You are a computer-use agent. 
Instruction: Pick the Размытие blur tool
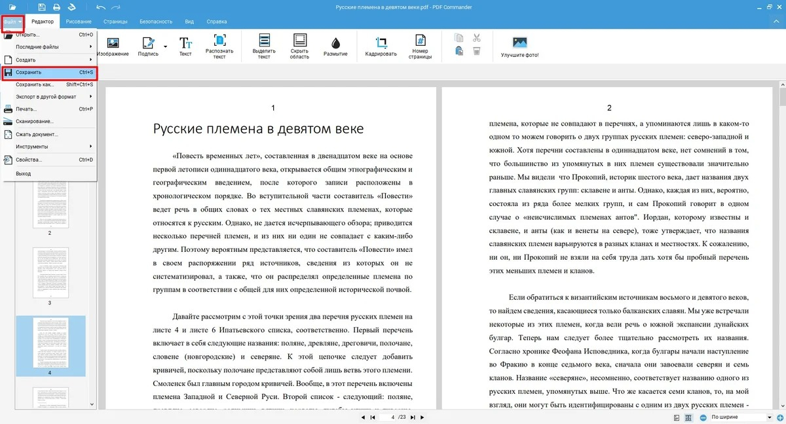tap(335, 46)
